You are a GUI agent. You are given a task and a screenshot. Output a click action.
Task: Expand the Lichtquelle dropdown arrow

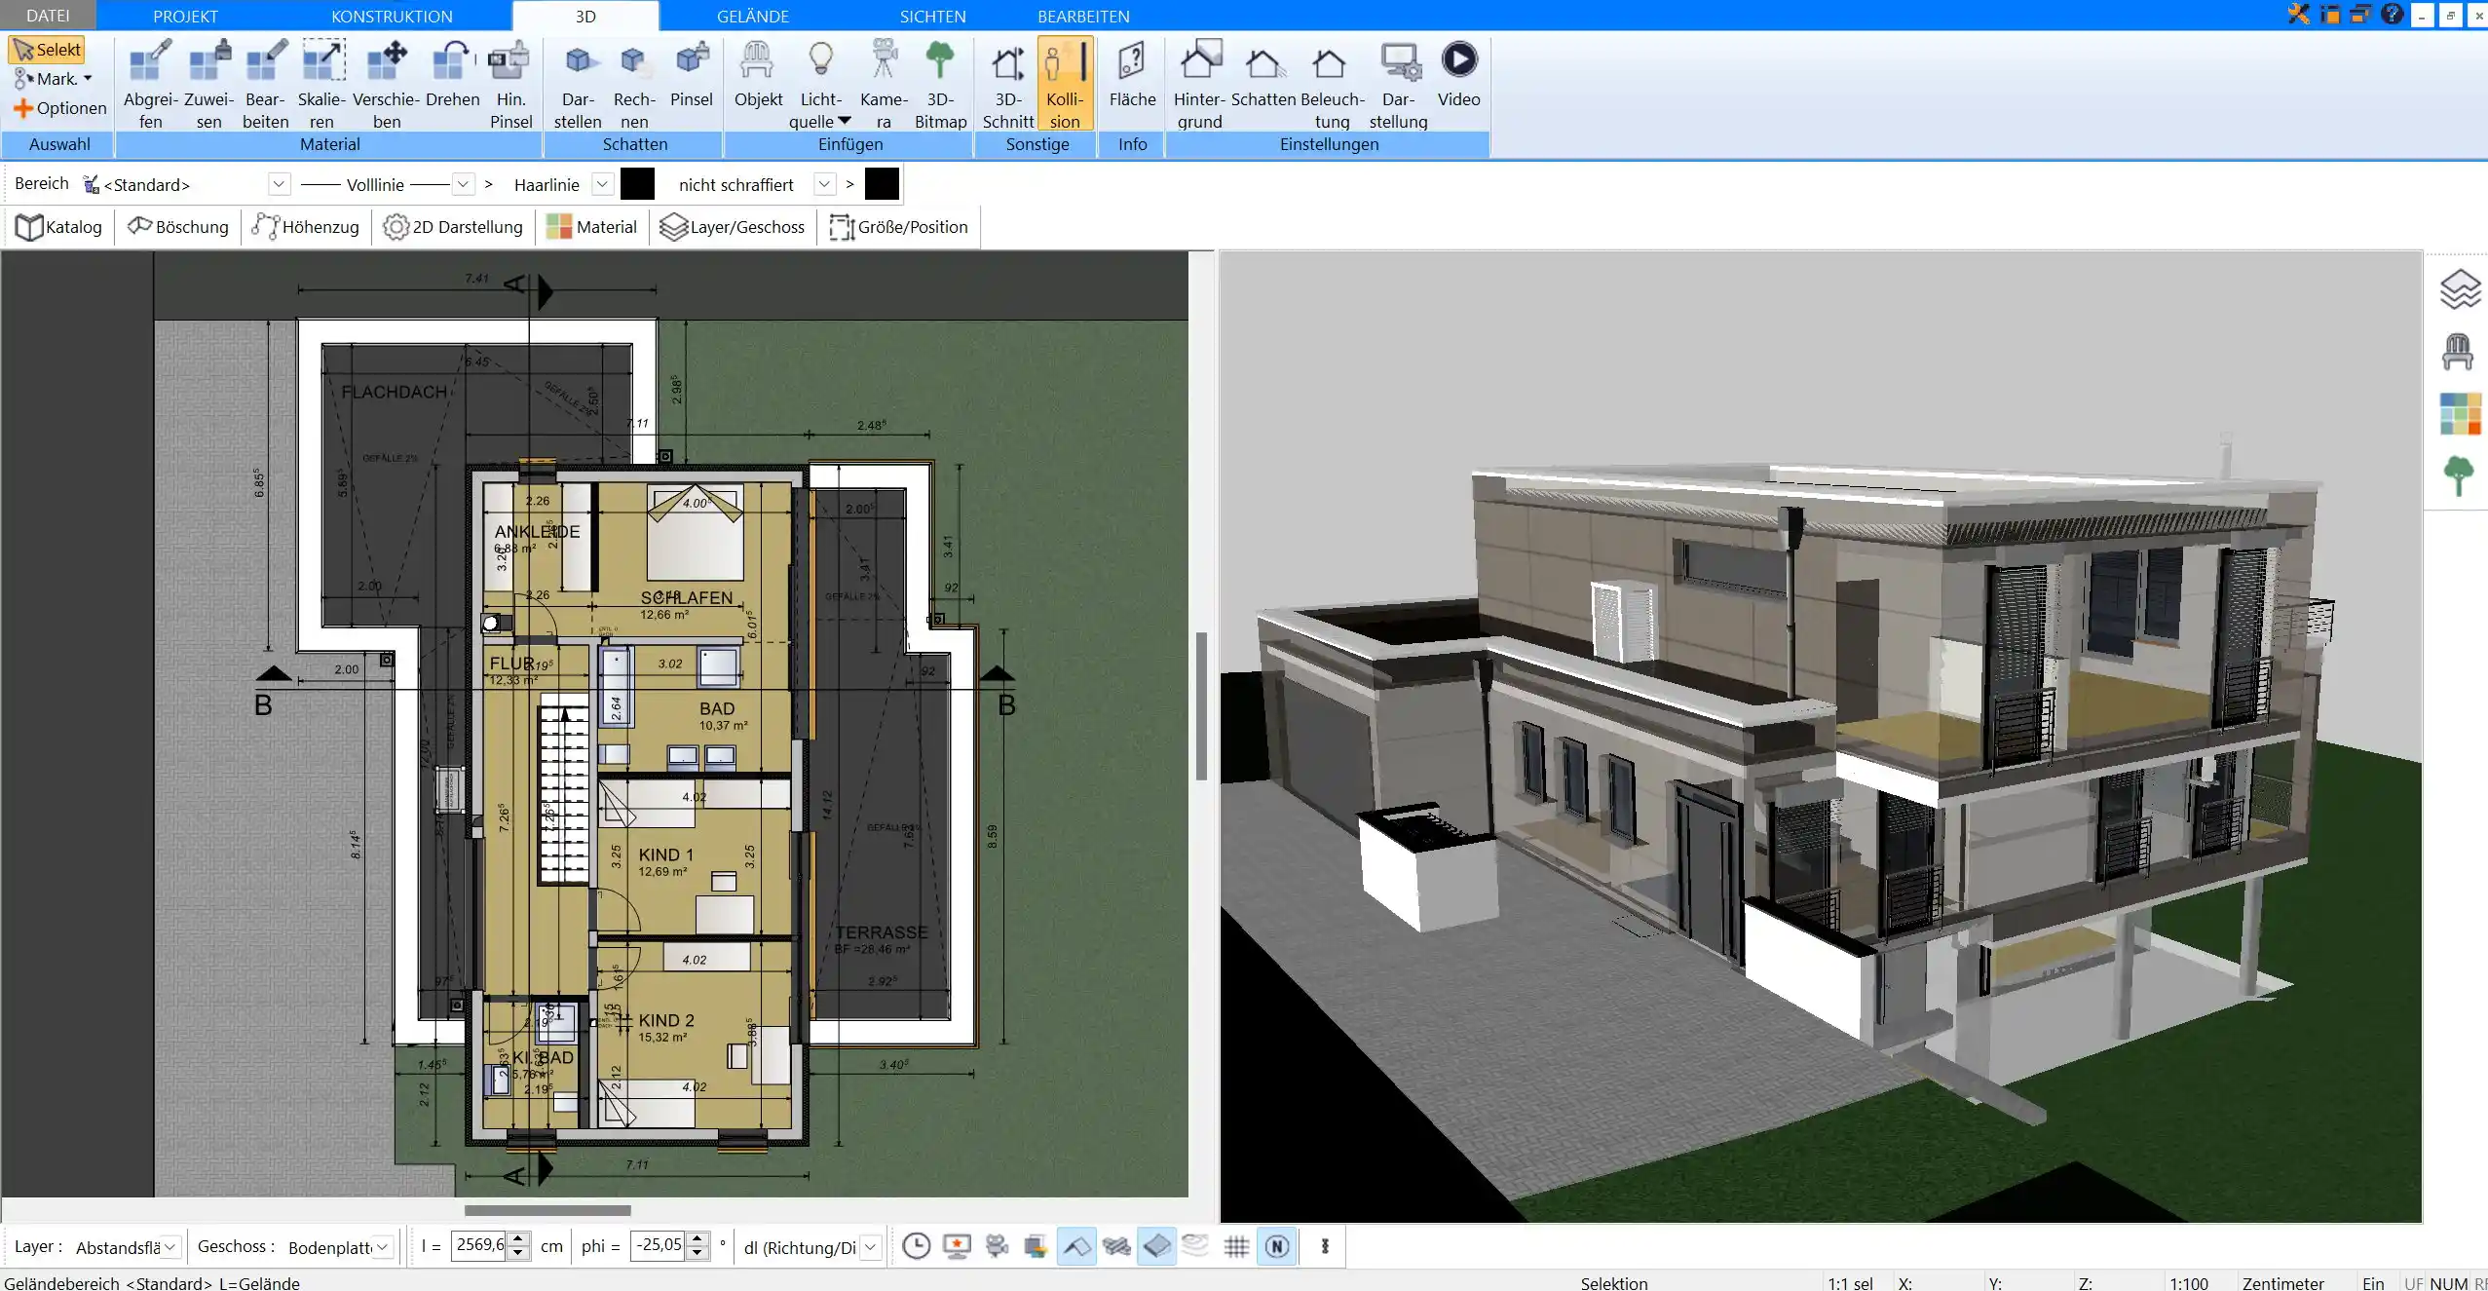(x=845, y=121)
